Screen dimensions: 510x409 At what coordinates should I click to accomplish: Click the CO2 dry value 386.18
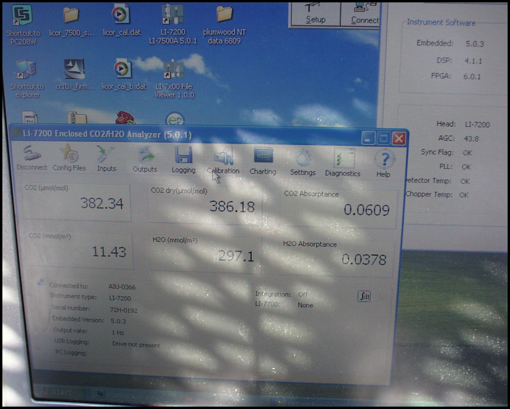[x=232, y=206]
